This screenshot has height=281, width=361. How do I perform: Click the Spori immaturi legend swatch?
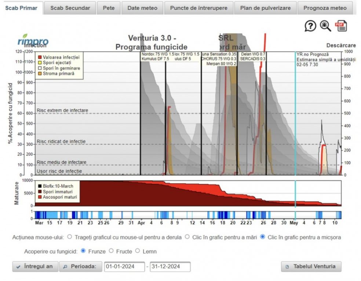(x=40, y=192)
